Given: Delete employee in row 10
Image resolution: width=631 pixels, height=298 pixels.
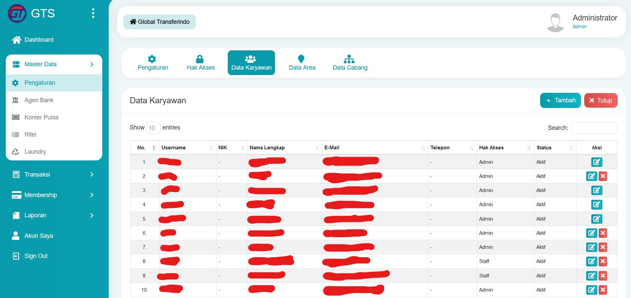Looking at the screenshot, I should click(x=603, y=290).
